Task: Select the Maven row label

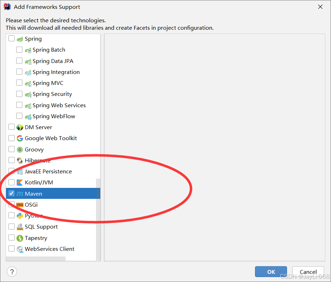Action: tap(33, 194)
